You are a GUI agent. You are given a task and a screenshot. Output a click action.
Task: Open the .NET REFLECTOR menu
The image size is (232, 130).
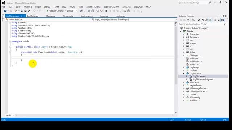111,7
